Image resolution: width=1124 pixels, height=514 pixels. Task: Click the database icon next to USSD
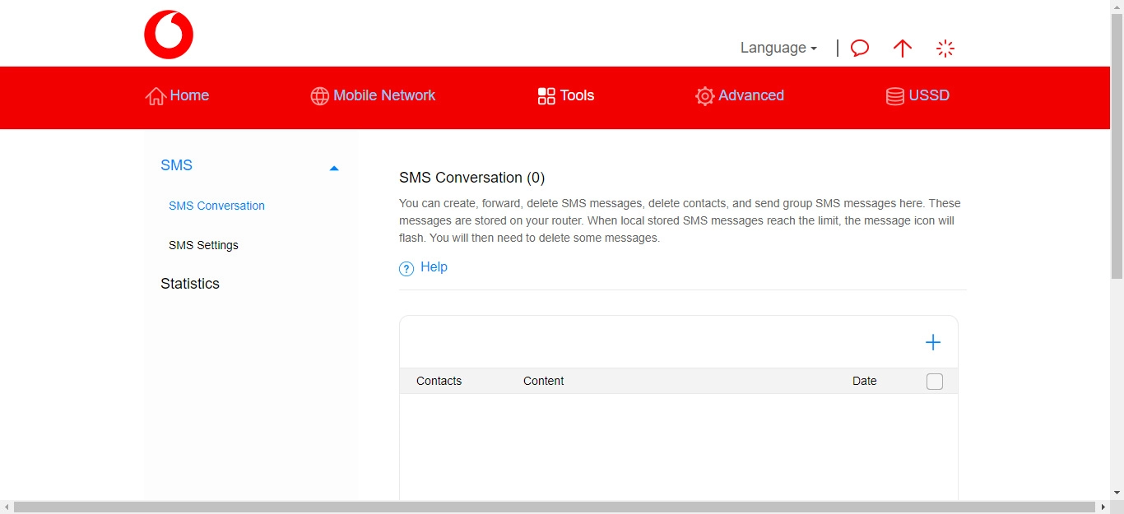pos(894,96)
